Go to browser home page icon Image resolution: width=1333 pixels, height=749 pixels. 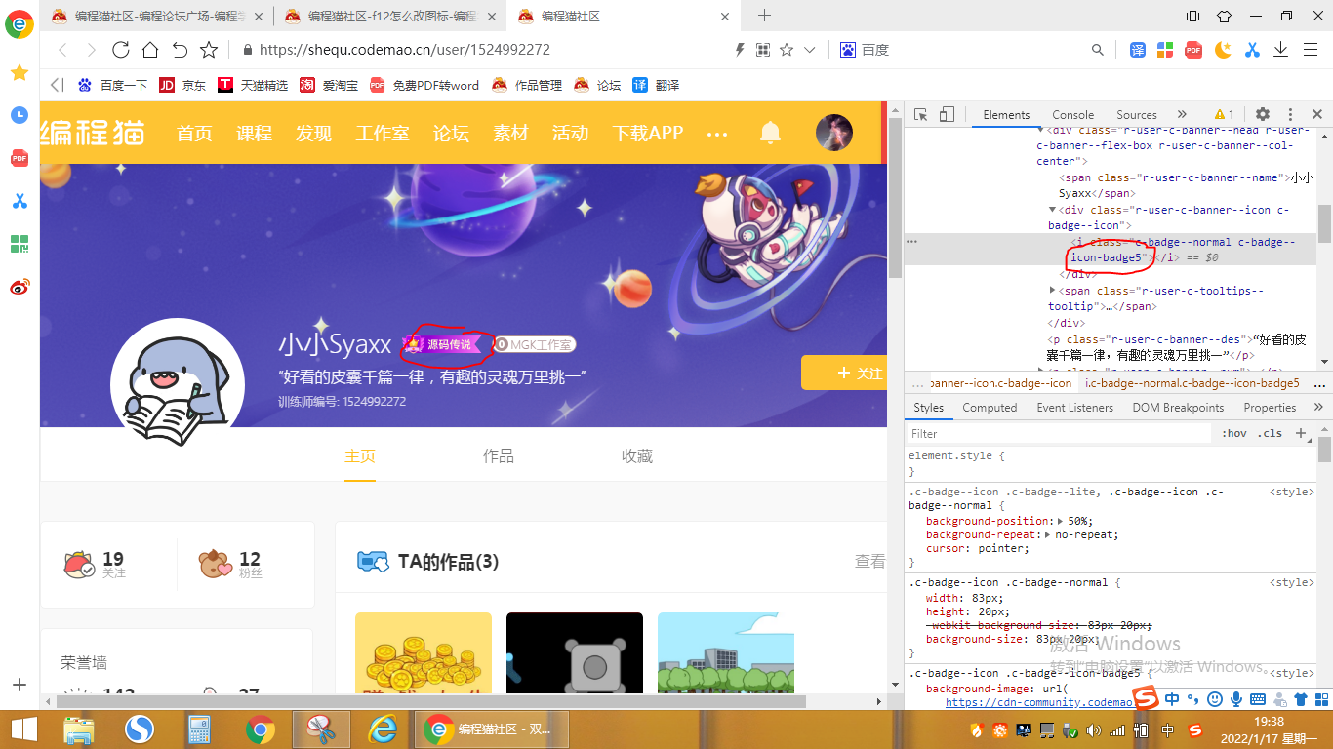(150, 50)
